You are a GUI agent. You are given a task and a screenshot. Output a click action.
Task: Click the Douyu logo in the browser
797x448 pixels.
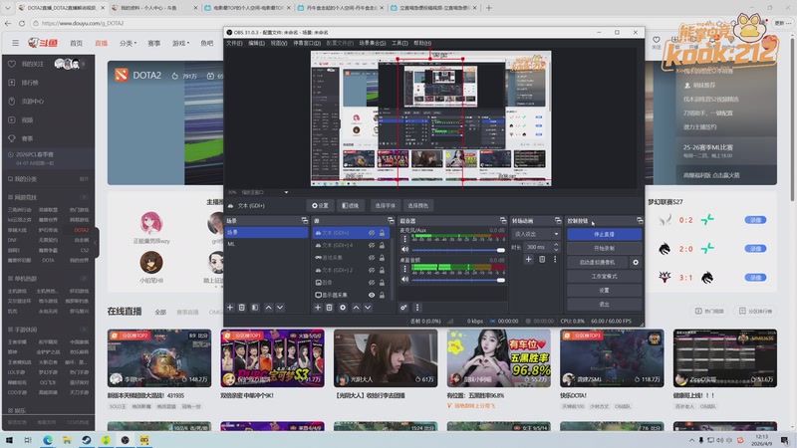coord(43,43)
